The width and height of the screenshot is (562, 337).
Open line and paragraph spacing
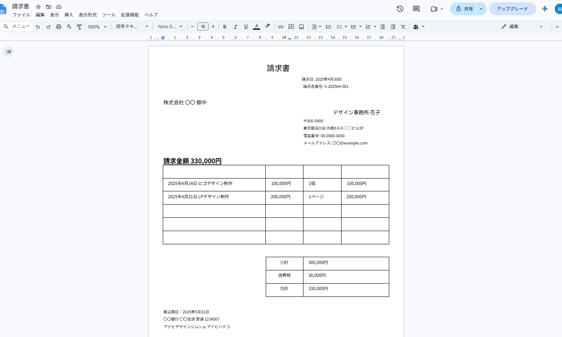point(328,27)
